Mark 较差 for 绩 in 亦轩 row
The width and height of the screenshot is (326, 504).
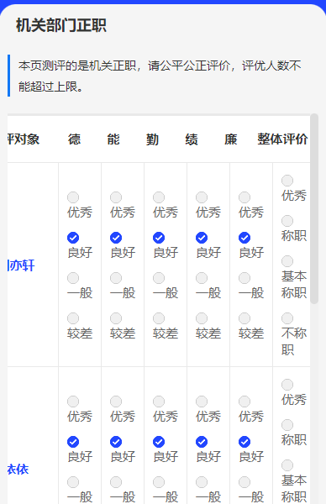(202, 318)
